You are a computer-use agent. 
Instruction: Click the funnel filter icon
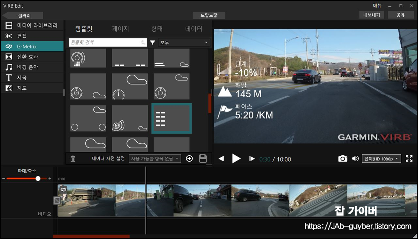point(153,43)
